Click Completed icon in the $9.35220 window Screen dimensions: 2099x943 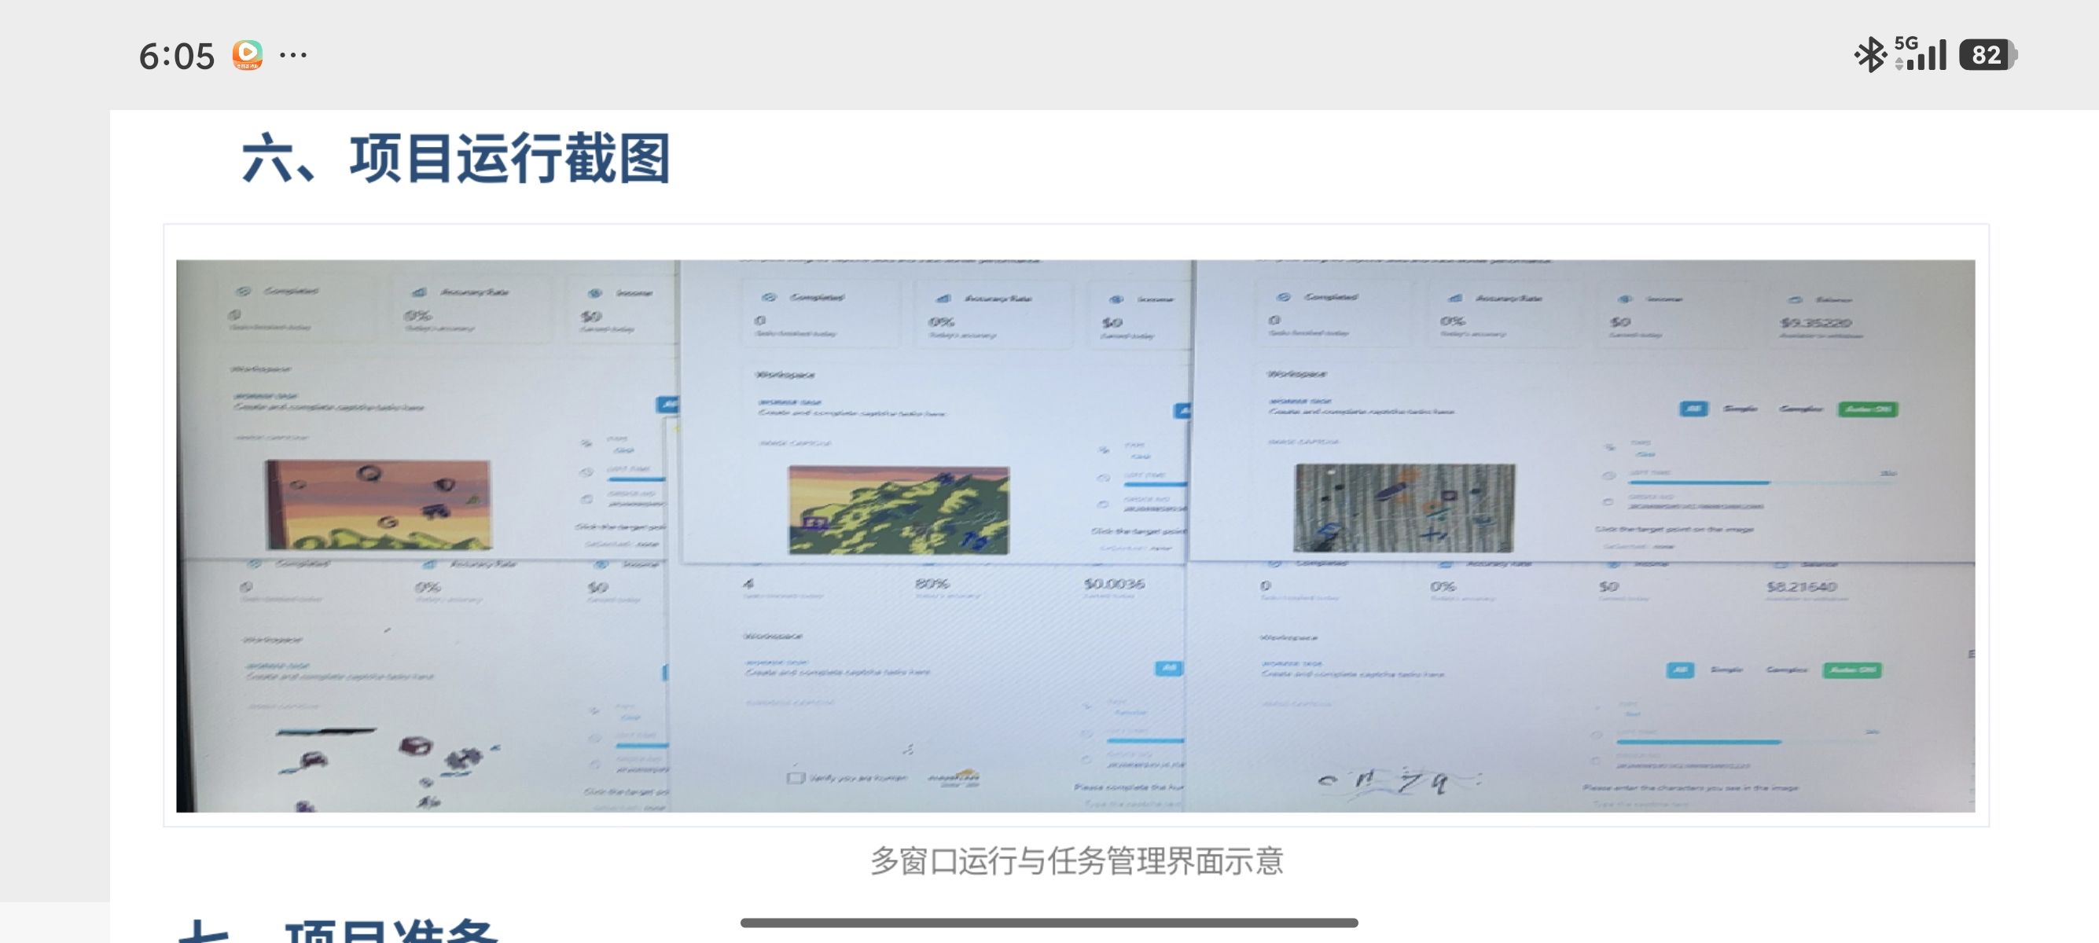[1285, 297]
